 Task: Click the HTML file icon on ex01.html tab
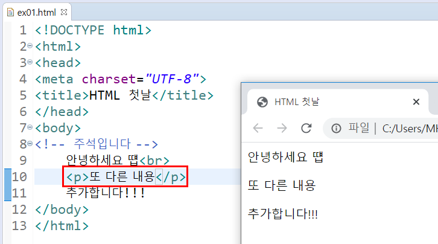10,13
